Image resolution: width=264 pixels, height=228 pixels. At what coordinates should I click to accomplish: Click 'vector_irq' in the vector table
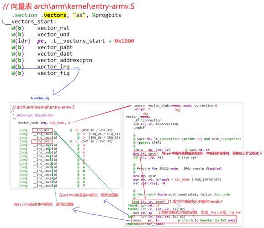tap(53, 67)
